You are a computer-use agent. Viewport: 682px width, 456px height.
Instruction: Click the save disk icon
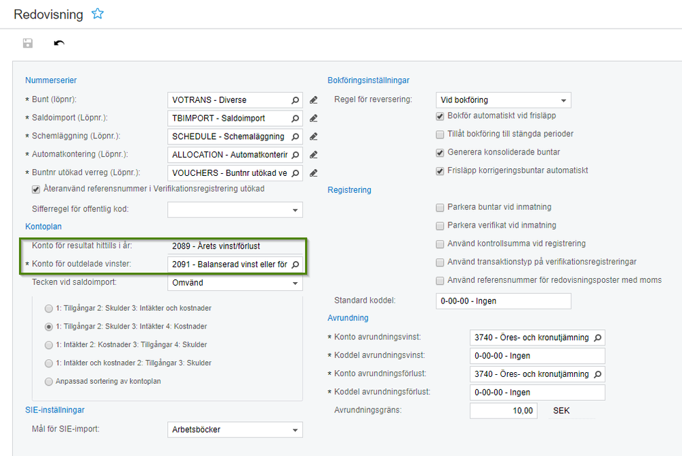point(28,44)
